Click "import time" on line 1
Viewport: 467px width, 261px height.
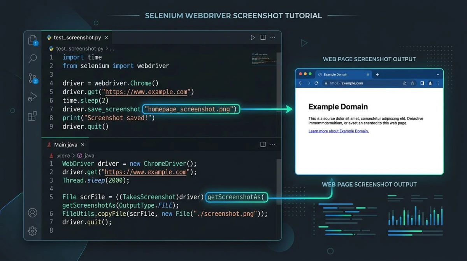(82, 57)
